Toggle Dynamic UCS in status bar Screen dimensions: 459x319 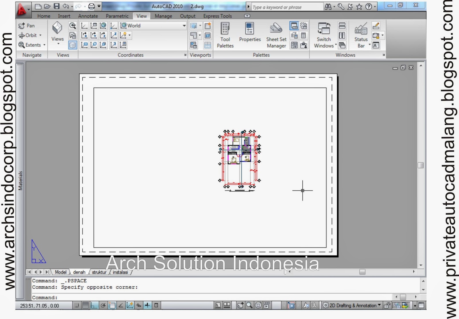130,305
